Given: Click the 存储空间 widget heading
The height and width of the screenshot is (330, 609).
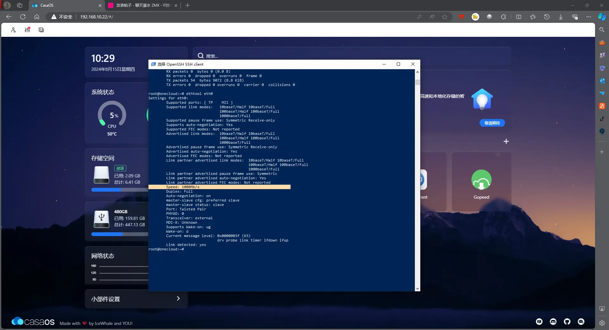Looking at the screenshot, I should tap(103, 158).
